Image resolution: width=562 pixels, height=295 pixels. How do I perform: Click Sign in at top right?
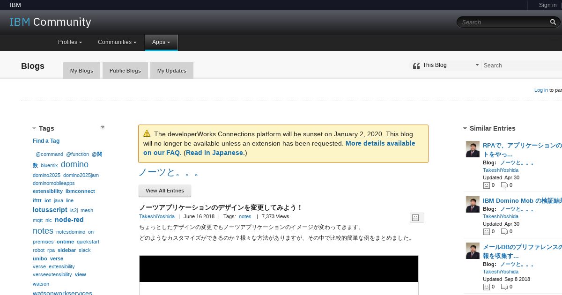547,5
